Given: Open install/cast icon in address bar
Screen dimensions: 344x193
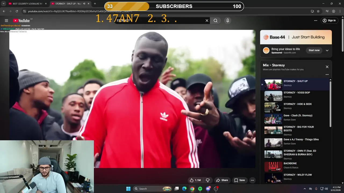Looking at the screenshot, I should 312,11.
